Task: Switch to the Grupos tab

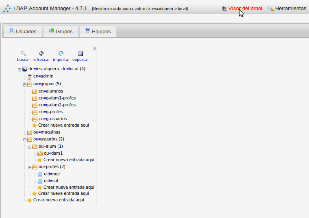Action: click(61, 31)
